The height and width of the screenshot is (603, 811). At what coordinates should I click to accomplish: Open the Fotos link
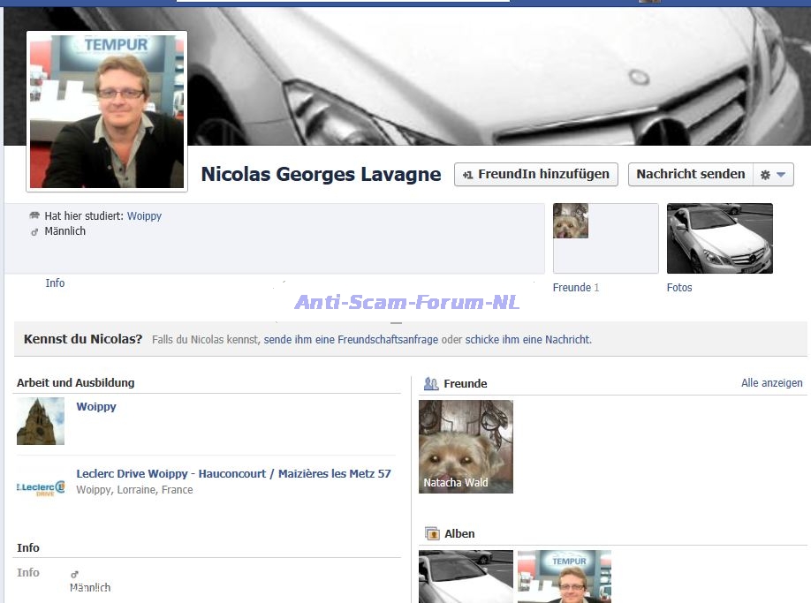pos(679,288)
